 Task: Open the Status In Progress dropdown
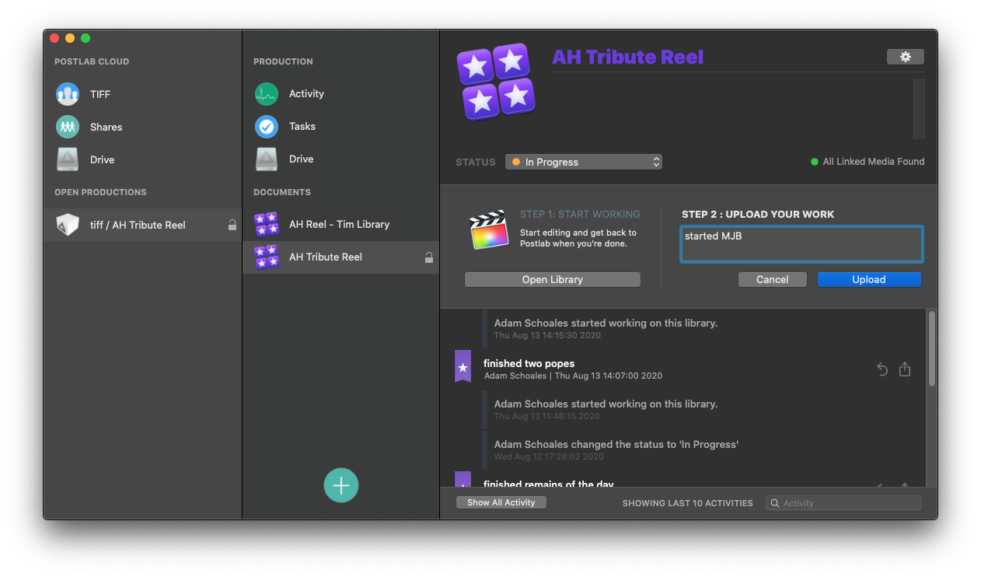(x=583, y=162)
